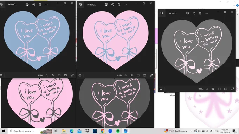Open Mail app from the taskbar
This screenshot has height=134, width=239.
point(79,131)
